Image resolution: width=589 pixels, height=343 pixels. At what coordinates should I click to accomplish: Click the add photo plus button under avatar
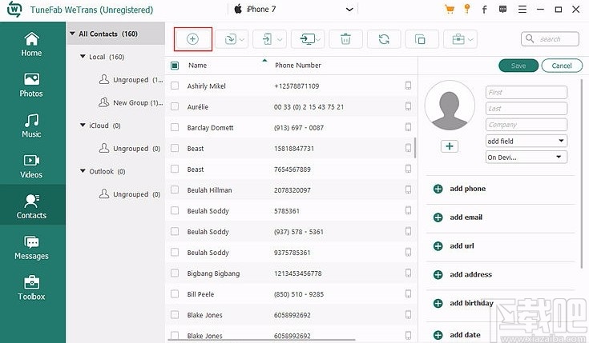tap(450, 146)
